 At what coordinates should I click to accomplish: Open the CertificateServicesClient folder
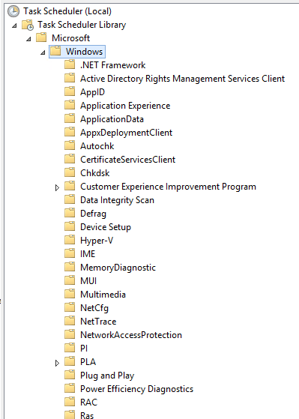click(x=127, y=160)
